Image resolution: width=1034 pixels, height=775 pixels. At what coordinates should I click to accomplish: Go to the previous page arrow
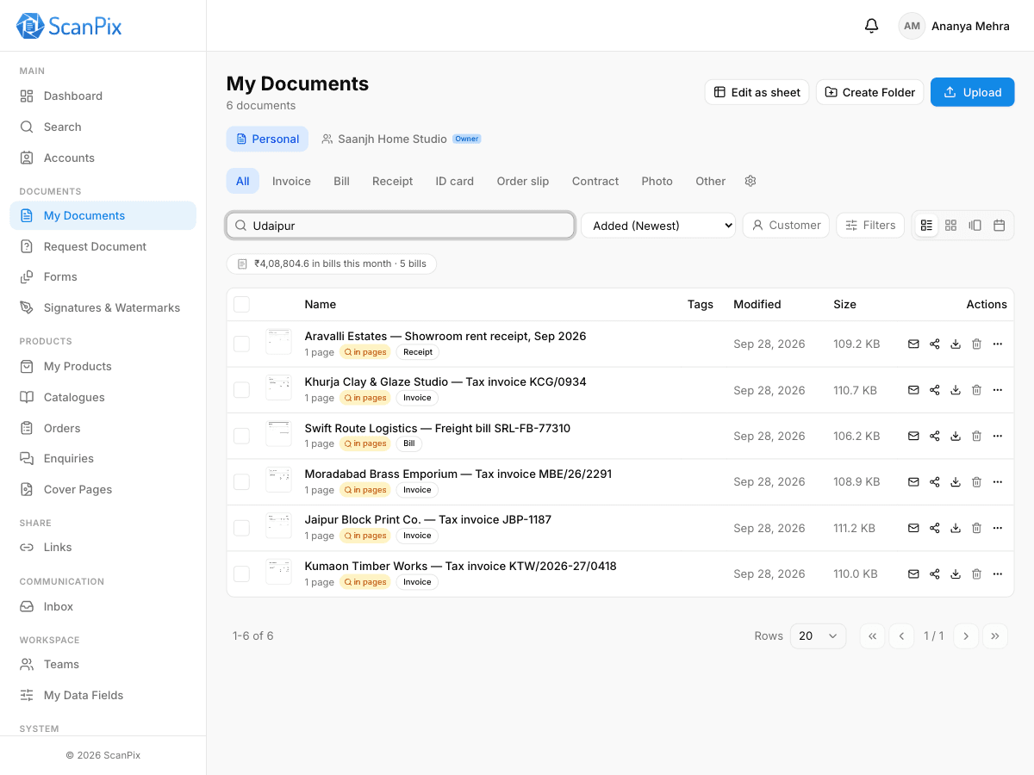click(x=901, y=636)
